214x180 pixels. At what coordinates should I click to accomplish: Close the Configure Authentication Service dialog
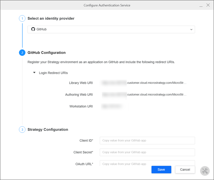pyautogui.click(x=208, y=5)
